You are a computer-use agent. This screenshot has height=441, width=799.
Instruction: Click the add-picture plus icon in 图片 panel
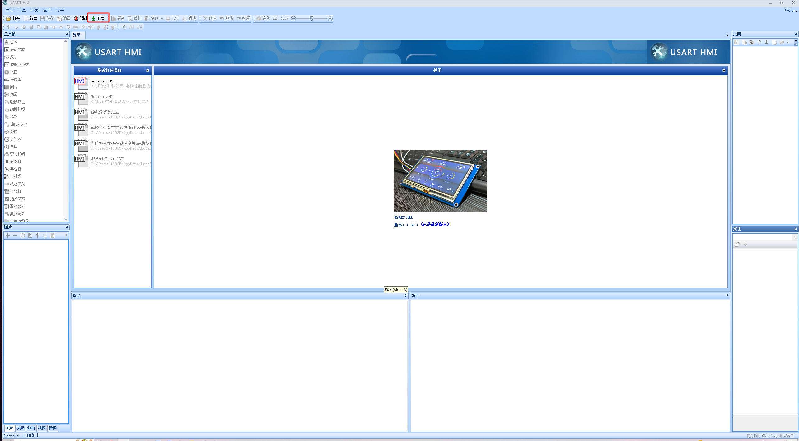click(8, 235)
